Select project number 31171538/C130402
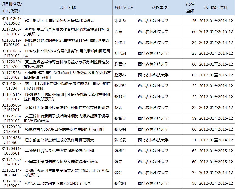The image size is (235, 189). point(11,75)
